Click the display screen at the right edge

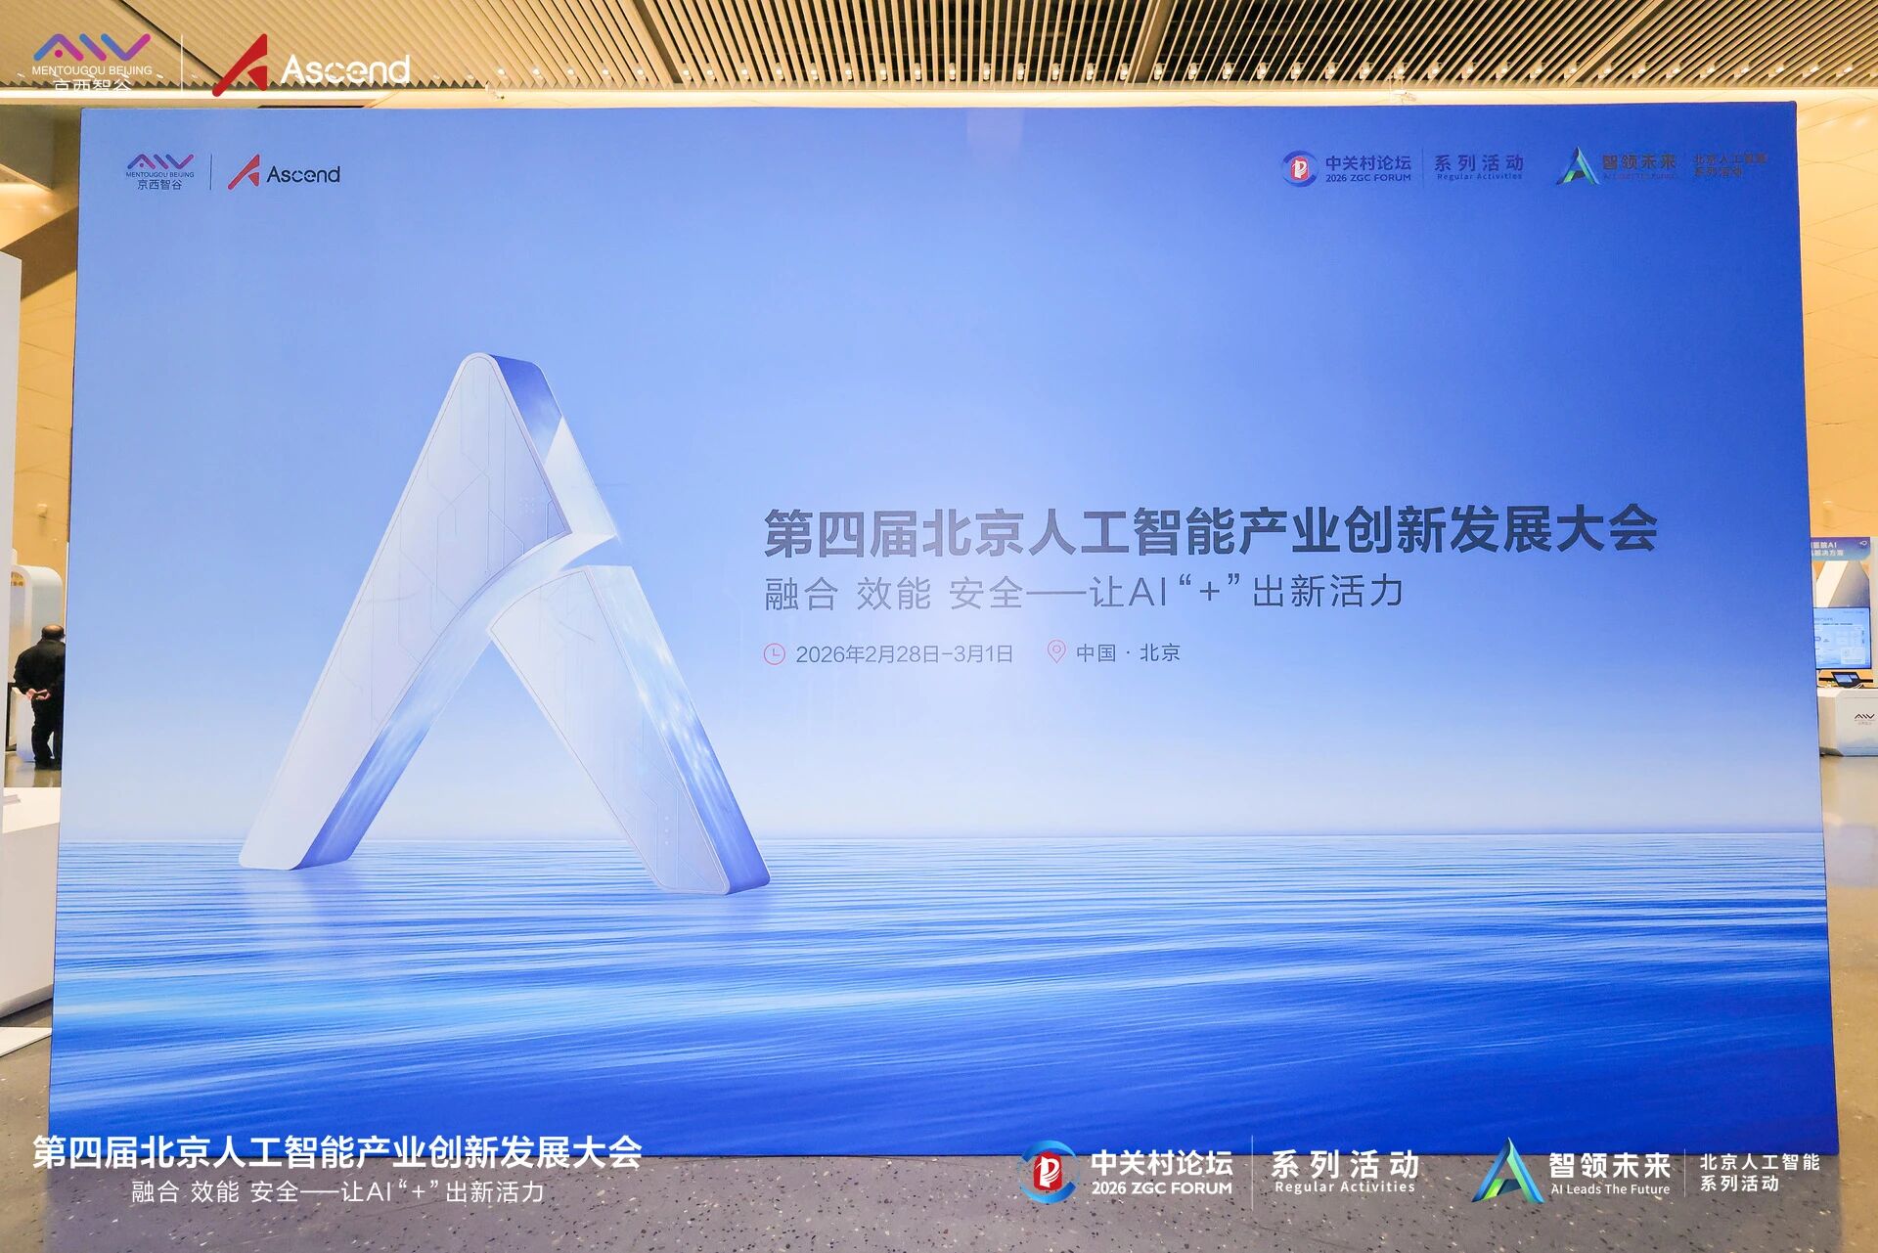pos(1841,639)
